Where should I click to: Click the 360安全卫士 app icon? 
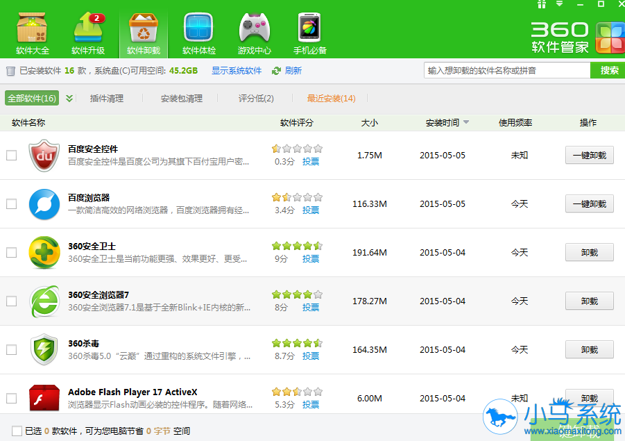44,253
